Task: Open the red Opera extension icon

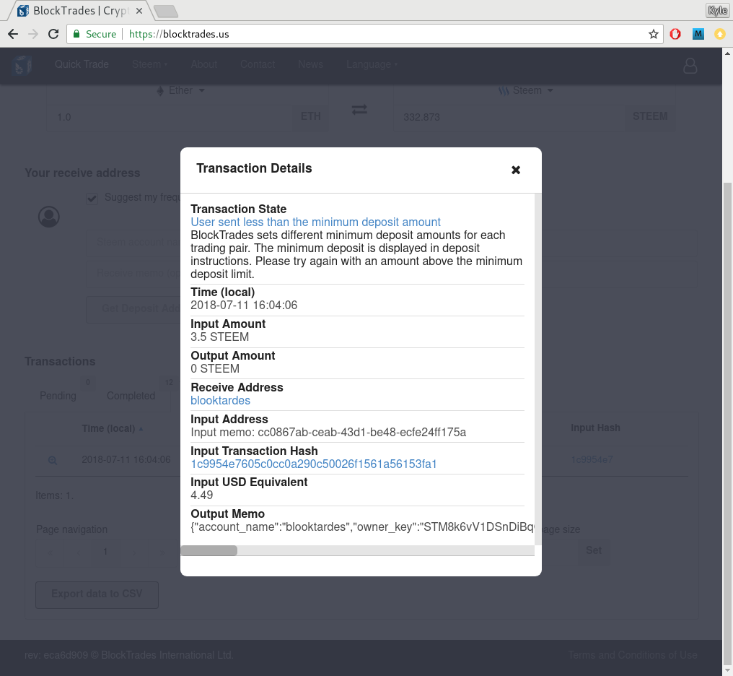Action: (x=675, y=34)
